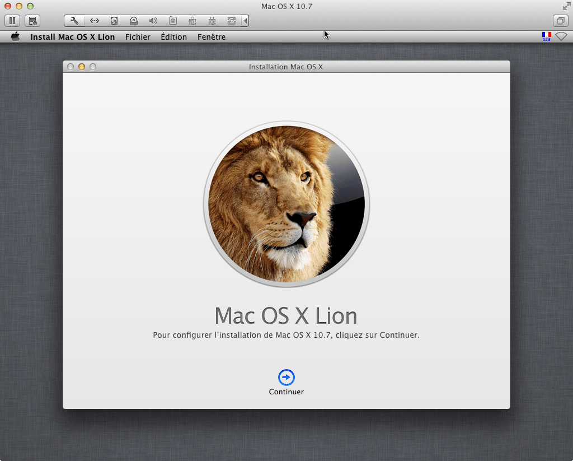Enter full screen mode with arrows icon

point(566,6)
